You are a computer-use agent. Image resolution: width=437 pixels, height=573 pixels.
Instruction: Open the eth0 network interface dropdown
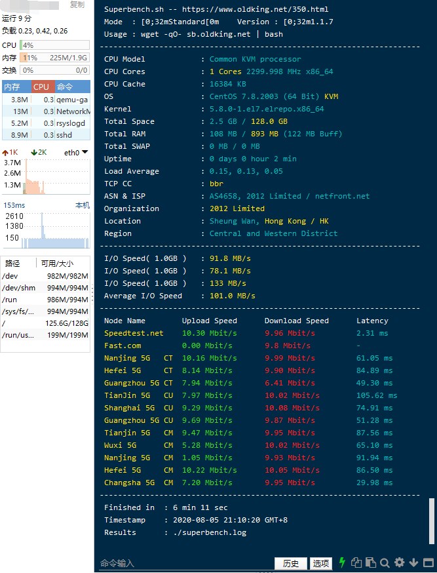pyautogui.click(x=76, y=152)
